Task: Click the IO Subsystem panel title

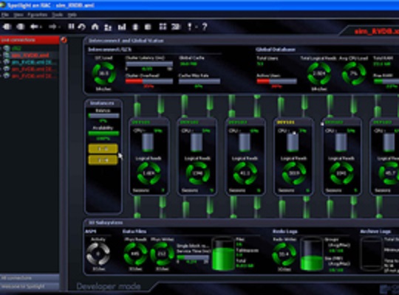Action: 106,223
